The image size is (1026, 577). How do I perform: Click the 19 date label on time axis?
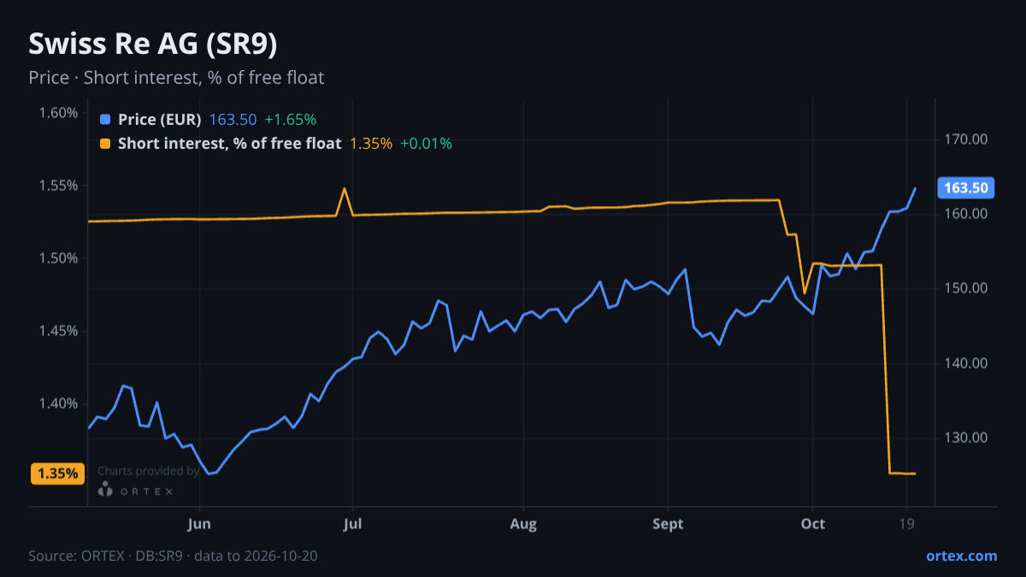[x=907, y=524]
